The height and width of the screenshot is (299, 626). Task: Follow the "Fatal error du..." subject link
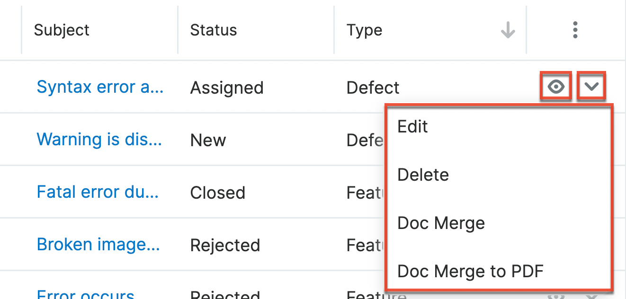pyautogui.click(x=98, y=192)
